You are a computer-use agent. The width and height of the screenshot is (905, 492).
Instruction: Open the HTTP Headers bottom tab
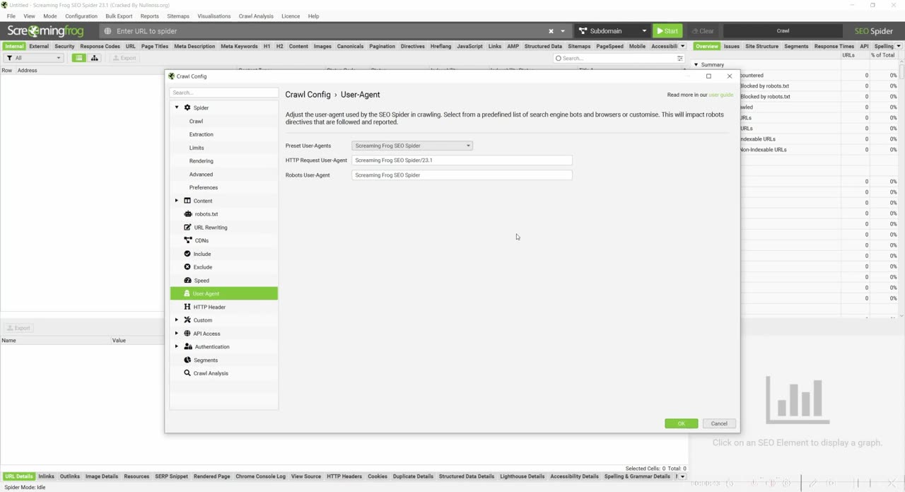(344, 476)
